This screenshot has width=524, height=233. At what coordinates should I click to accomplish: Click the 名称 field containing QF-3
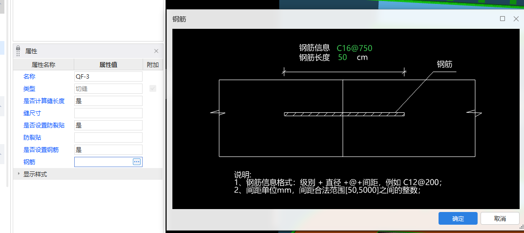pyautogui.click(x=108, y=76)
